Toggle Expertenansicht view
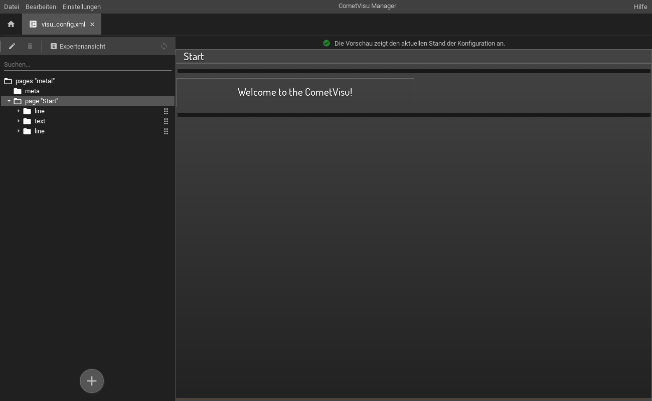 click(x=78, y=46)
